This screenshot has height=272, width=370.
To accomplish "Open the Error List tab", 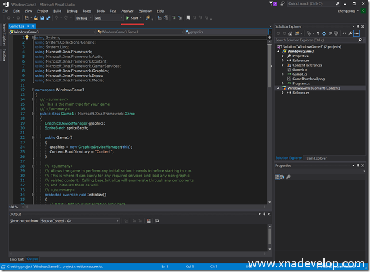I will (17, 259).
